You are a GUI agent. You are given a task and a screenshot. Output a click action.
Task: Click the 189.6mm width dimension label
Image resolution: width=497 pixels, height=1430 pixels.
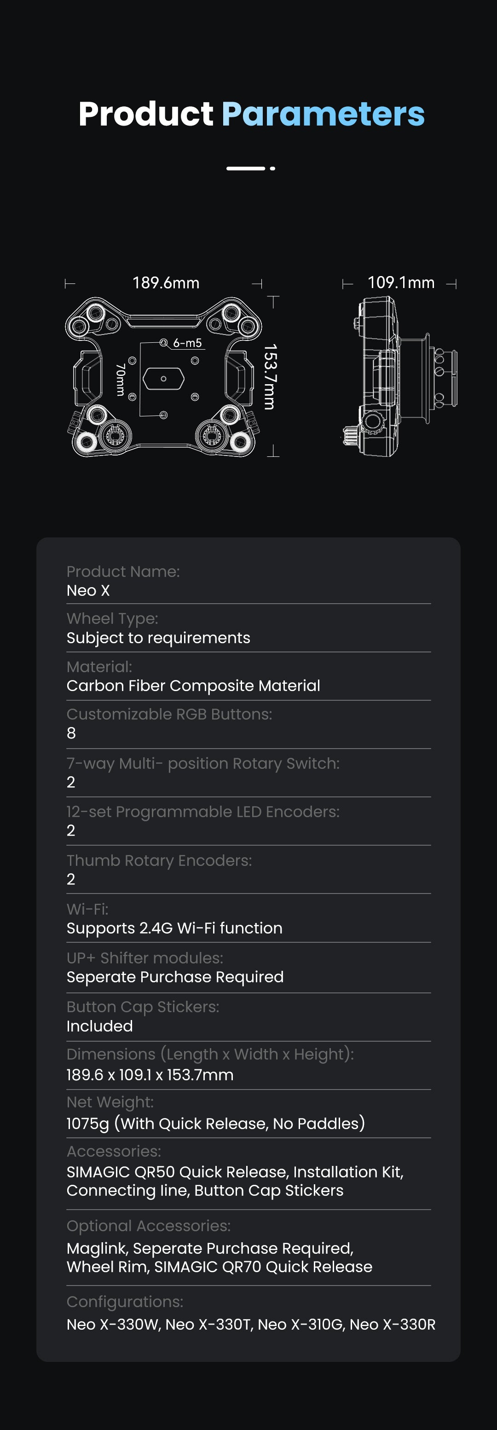(166, 283)
